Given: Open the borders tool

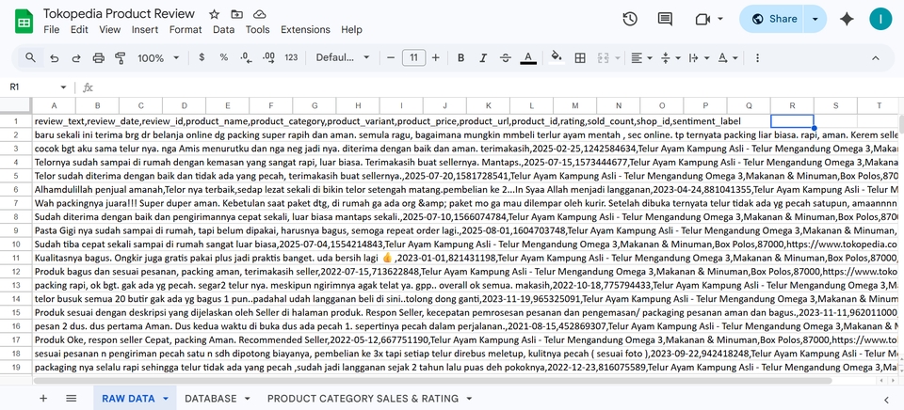Looking at the screenshot, I should pyautogui.click(x=580, y=57).
